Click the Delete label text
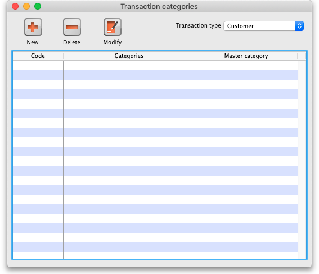 click(71, 42)
